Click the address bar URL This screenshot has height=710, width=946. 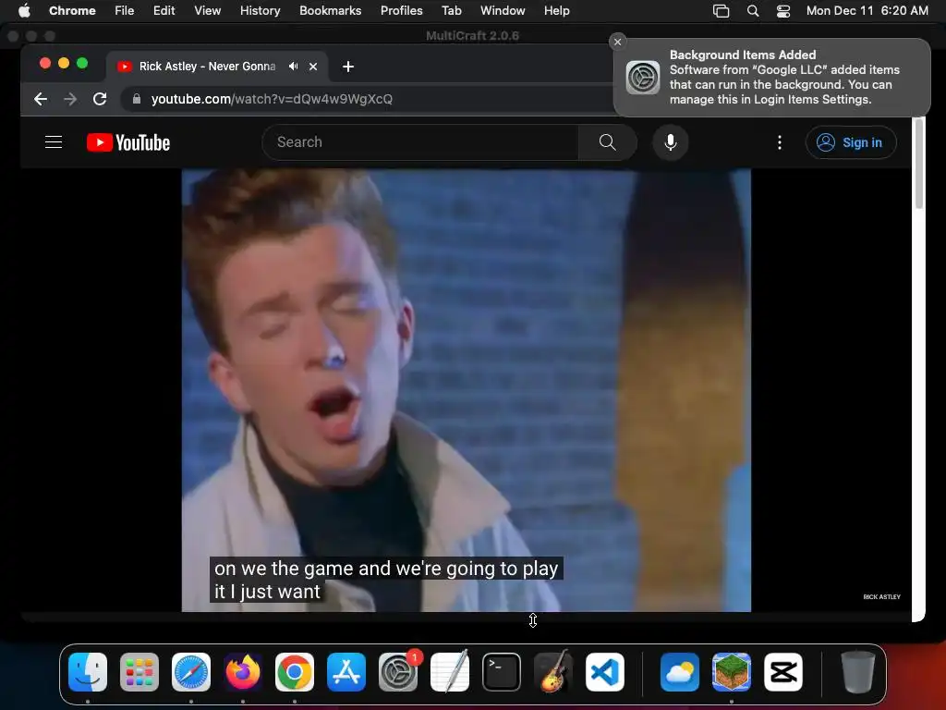pyautogui.click(x=272, y=99)
